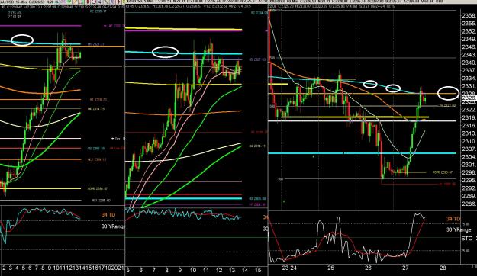Click the 75.00 level in right stochastic pane
This screenshot has height=276, width=477.
click(466, 224)
